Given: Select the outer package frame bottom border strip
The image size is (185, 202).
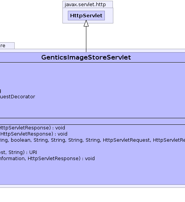Looking at the screenshot, I should tap(92, 186).
